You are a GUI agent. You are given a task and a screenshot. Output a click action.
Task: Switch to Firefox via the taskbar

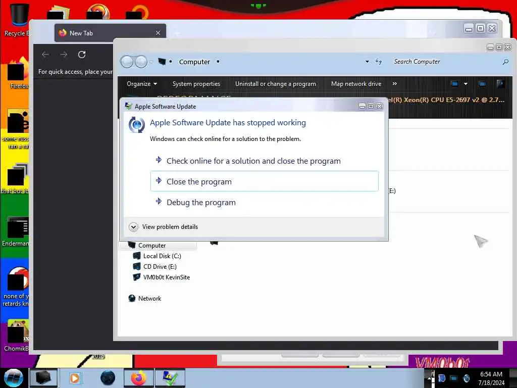[139, 378]
